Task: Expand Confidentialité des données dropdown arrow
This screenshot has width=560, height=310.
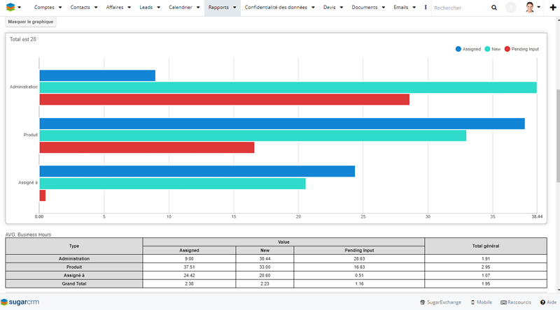Action: [313, 7]
